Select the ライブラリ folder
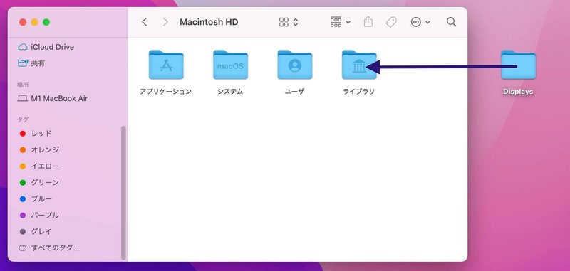Viewport: 570px width, 271px height. point(359,73)
